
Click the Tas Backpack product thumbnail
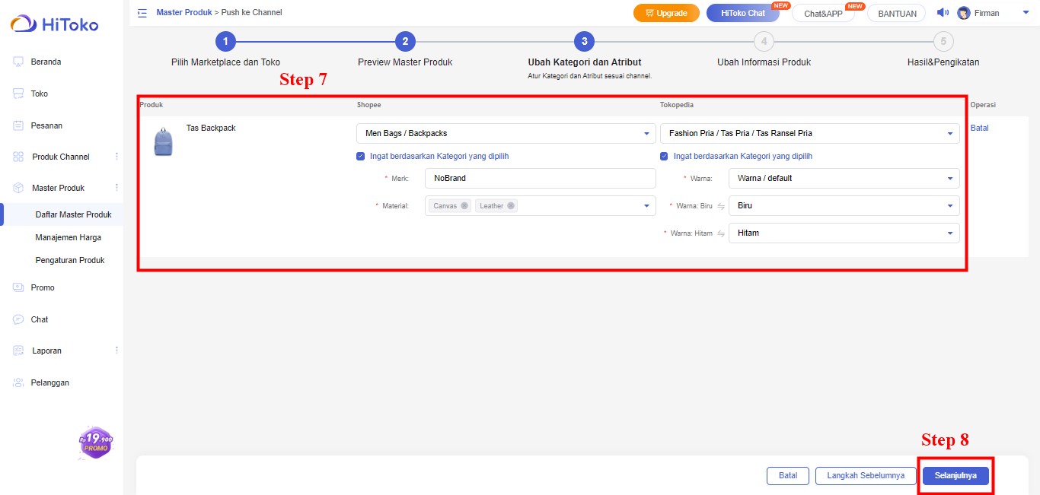tap(163, 141)
